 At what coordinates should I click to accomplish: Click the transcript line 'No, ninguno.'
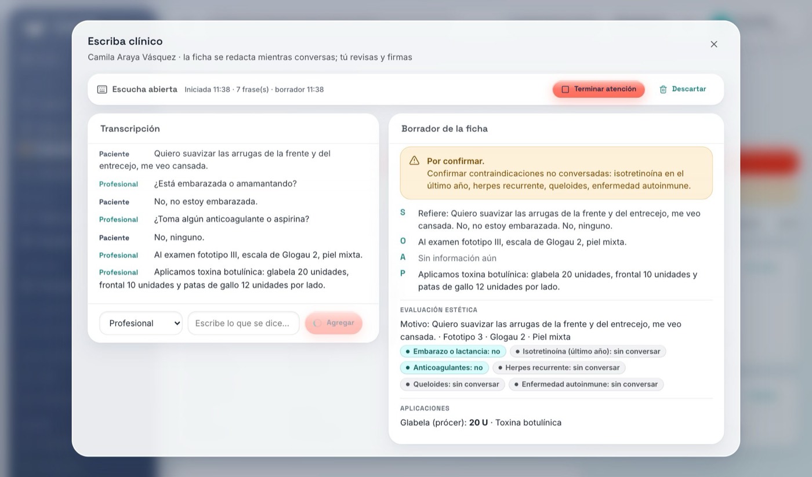[179, 238]
